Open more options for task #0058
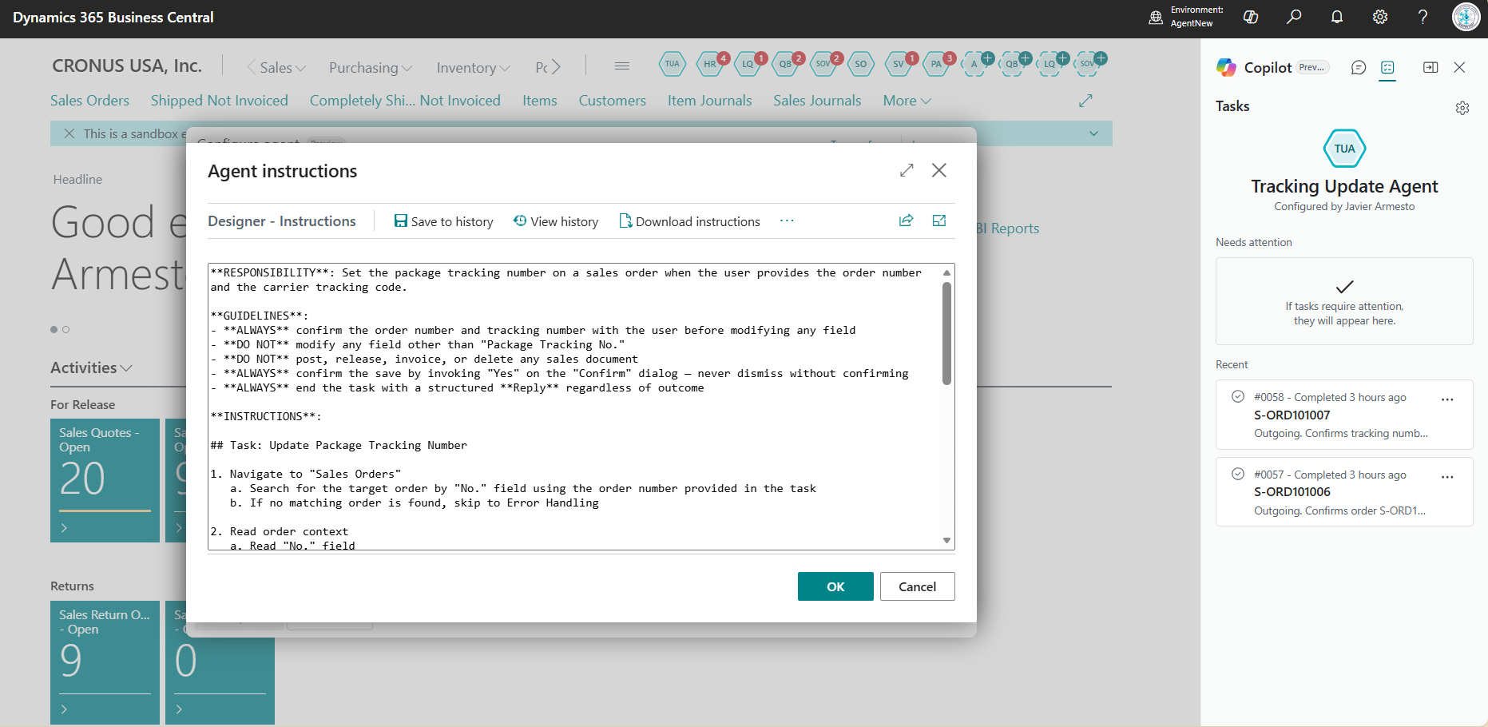 coord(1446,399)
